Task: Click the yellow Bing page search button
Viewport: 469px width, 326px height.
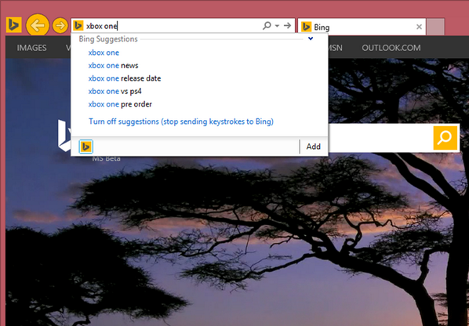Action: click(445, 138)
